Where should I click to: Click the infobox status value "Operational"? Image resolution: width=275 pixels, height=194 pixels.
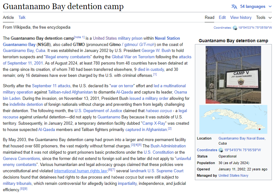point(227,156)
